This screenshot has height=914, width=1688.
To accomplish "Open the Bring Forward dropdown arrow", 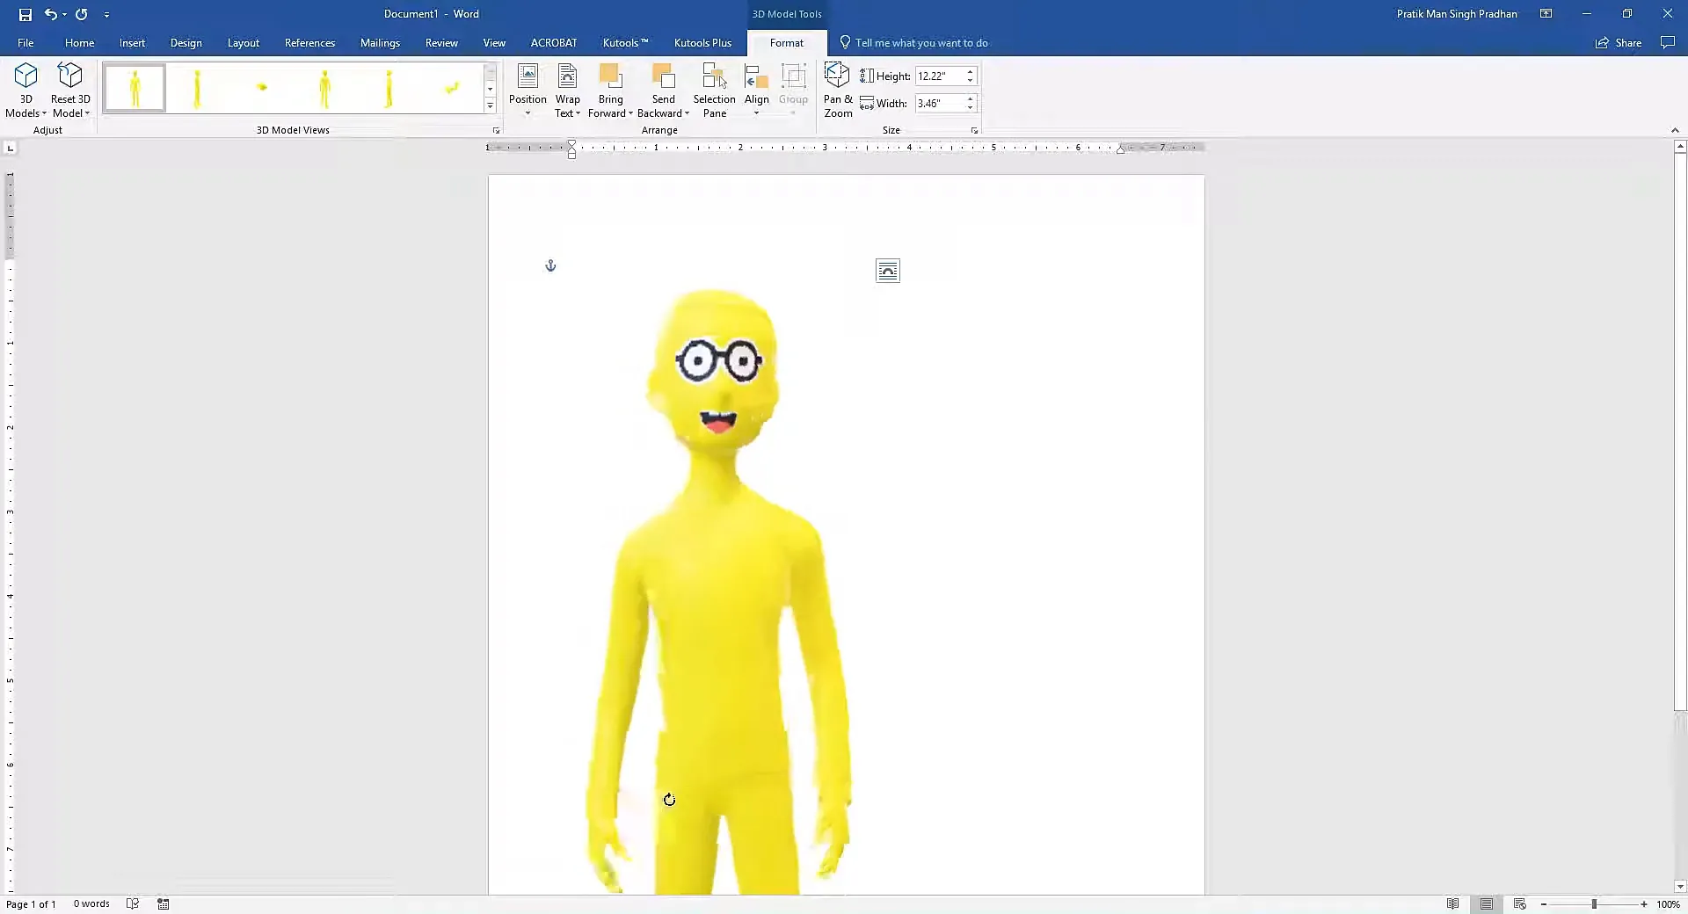I will tap(630, 113).
